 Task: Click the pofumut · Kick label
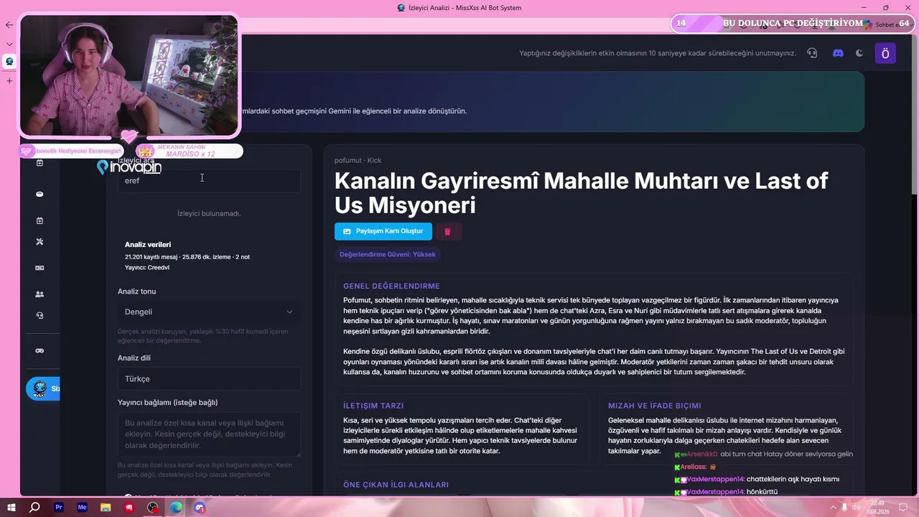coord(358,160)
